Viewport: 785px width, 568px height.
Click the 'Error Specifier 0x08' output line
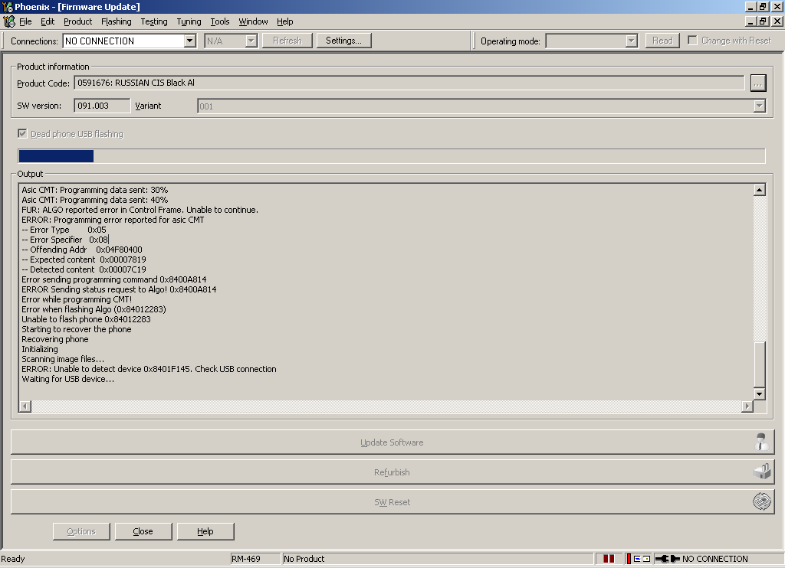(64, 240)
